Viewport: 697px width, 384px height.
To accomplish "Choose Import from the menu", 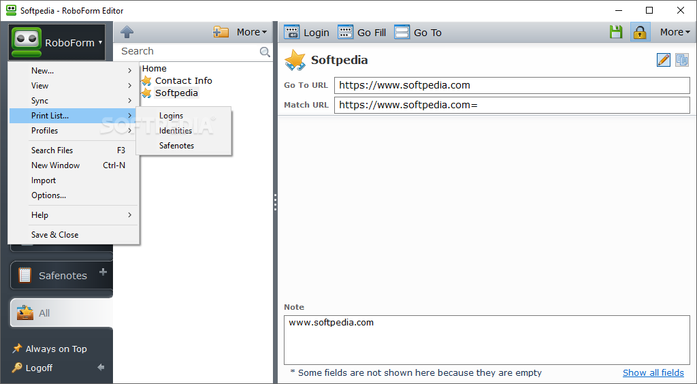I will coord(74,180).
